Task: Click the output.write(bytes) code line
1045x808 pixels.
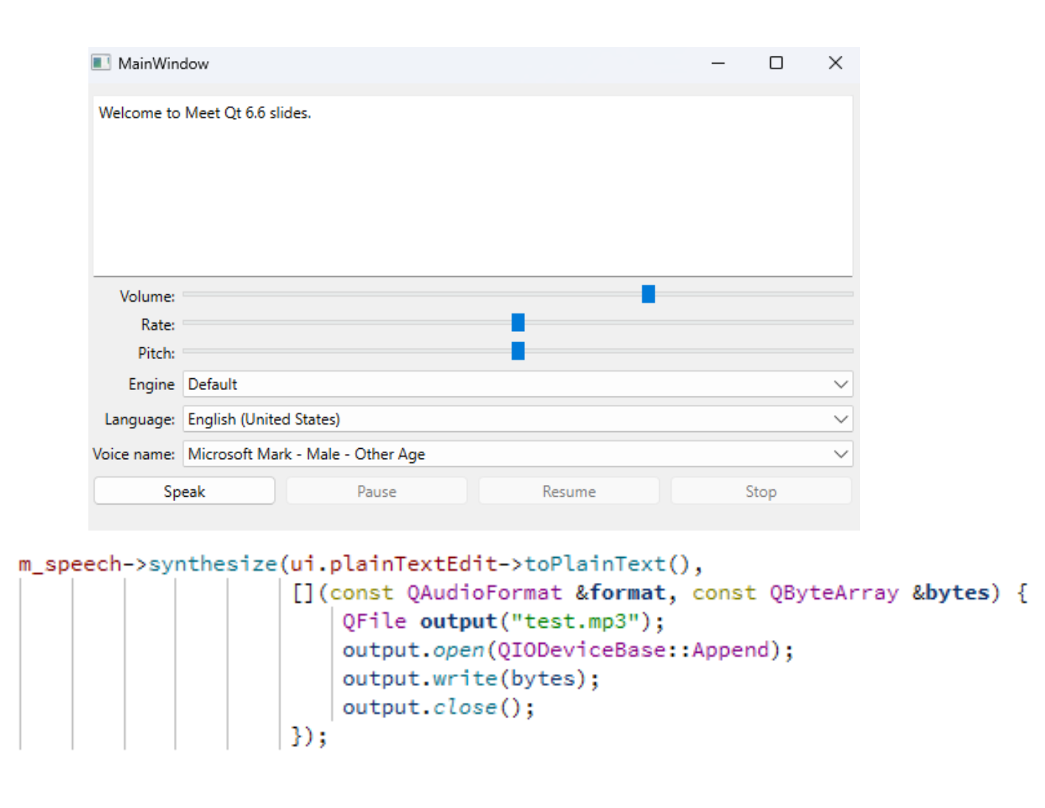Action: point(471,678)
